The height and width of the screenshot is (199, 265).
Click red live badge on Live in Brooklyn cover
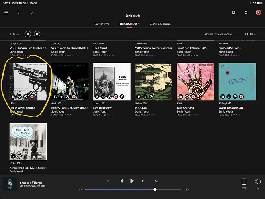[x=241, y=97]
